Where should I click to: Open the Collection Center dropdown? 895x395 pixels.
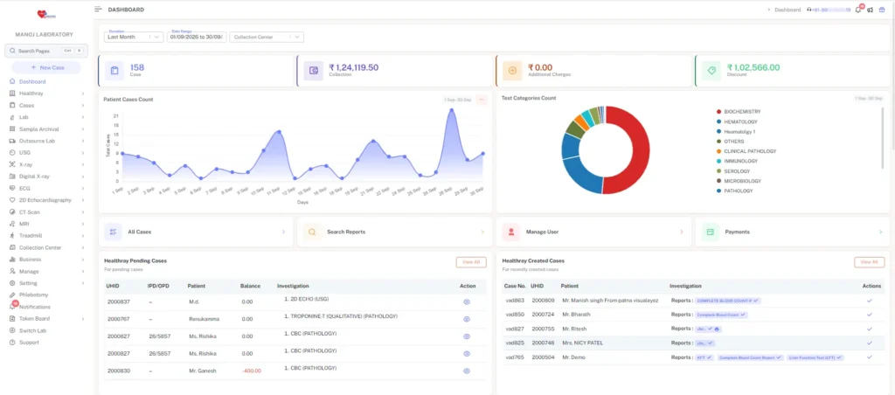[x=267, y=37]
